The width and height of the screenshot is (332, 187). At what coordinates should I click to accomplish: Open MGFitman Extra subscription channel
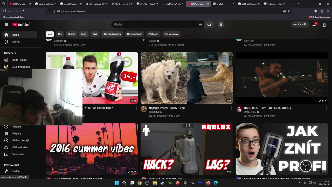tap(20, 67)
